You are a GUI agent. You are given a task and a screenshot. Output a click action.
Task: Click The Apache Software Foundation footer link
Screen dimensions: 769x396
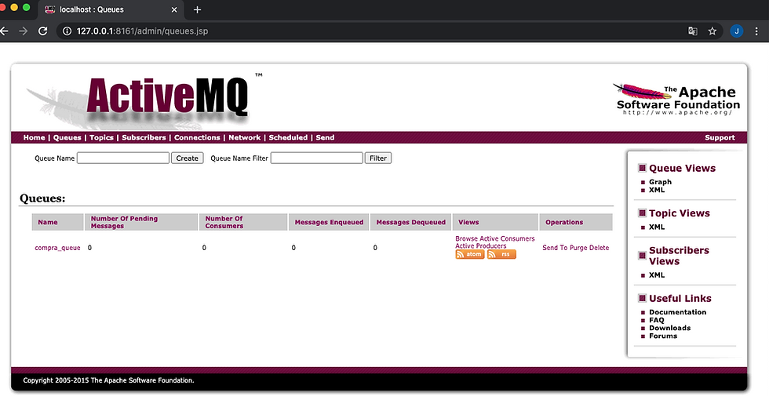(142, 380)
